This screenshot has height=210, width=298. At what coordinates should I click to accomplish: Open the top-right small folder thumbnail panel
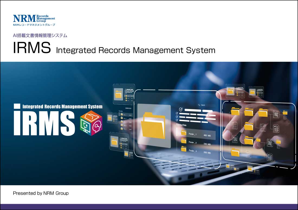[x=256, y=92]
